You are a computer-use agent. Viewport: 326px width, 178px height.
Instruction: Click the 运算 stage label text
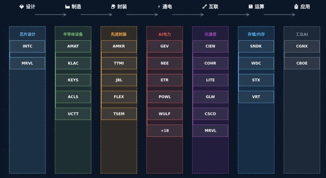260,7
